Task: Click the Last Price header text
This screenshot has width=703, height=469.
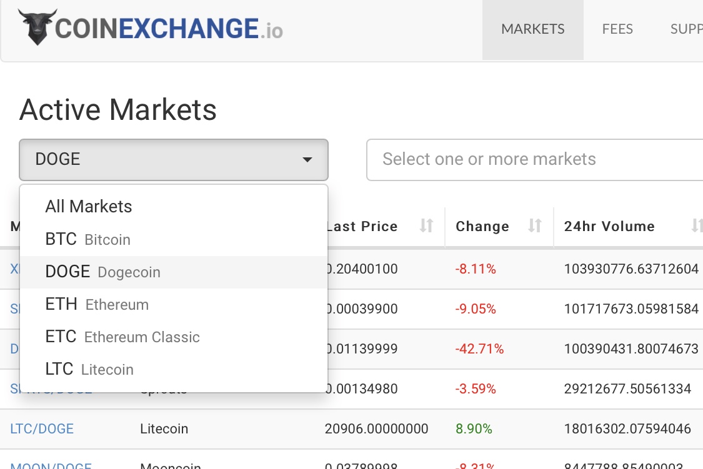Action: pos(361,226)
